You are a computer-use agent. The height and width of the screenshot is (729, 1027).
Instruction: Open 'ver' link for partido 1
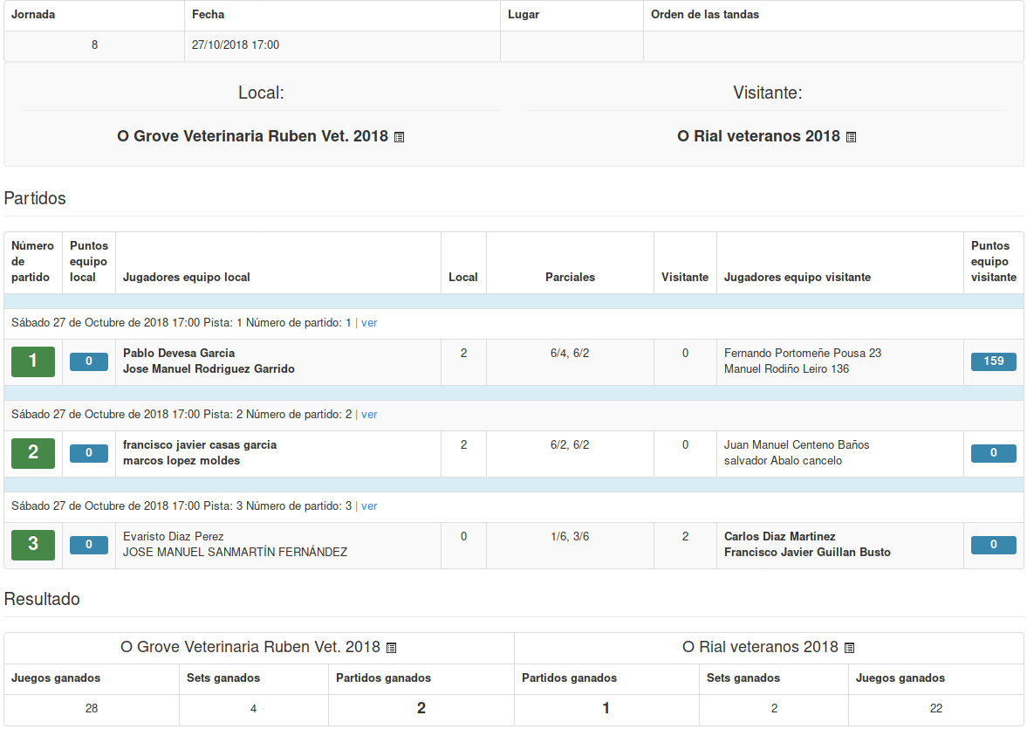(369, 322)
